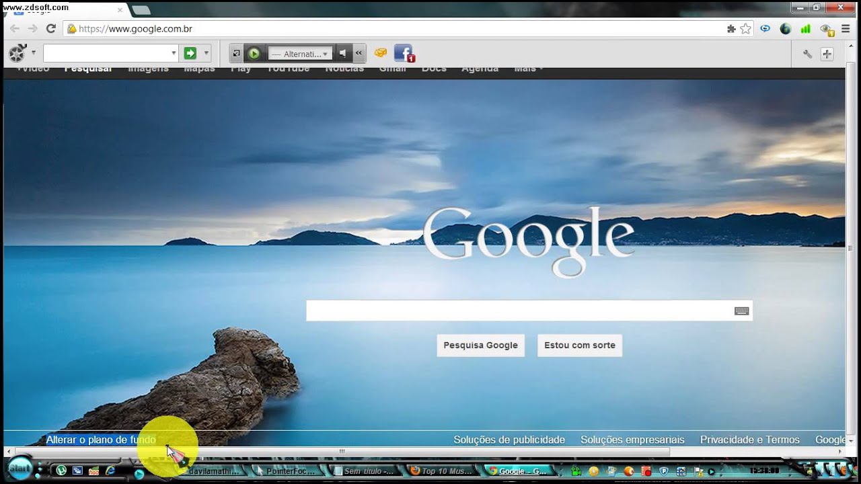Screen dimensions: 861x484
Task: Click the toolbar plus add button
Action: (x=827, y=54)
